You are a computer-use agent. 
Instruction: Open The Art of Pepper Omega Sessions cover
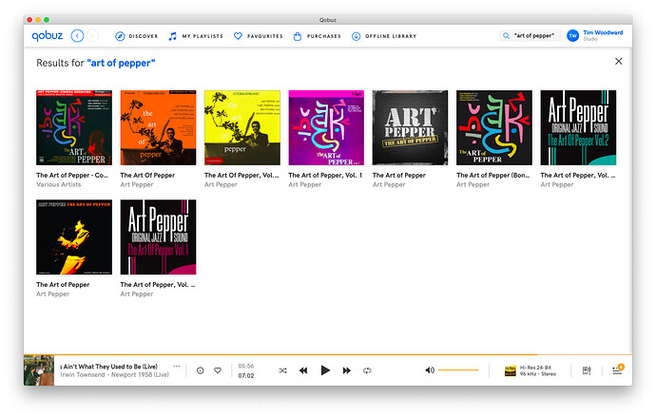(74, 127)
